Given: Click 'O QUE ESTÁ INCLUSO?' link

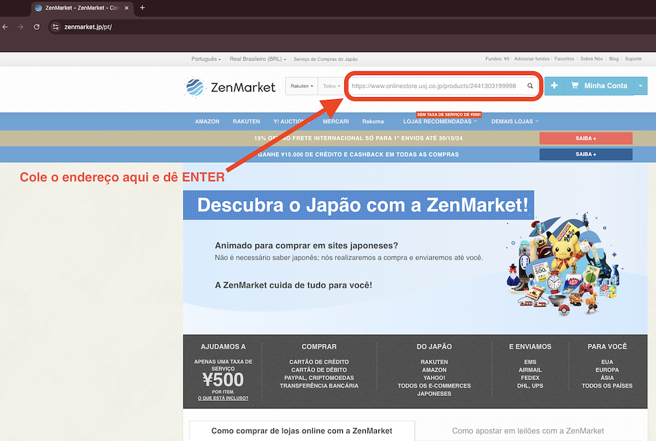Looking at the screenshot, I should [223, 398].
